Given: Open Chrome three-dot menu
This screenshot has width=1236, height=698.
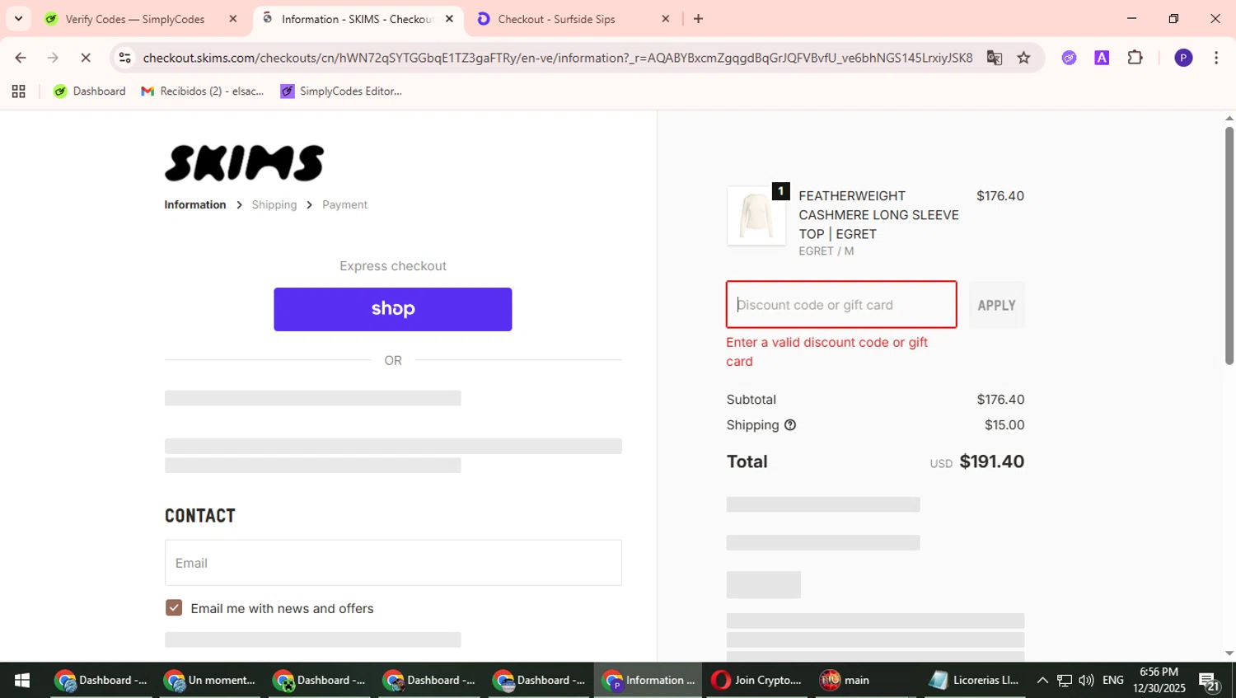Looking at the screenshot, I should point(1216,58).
